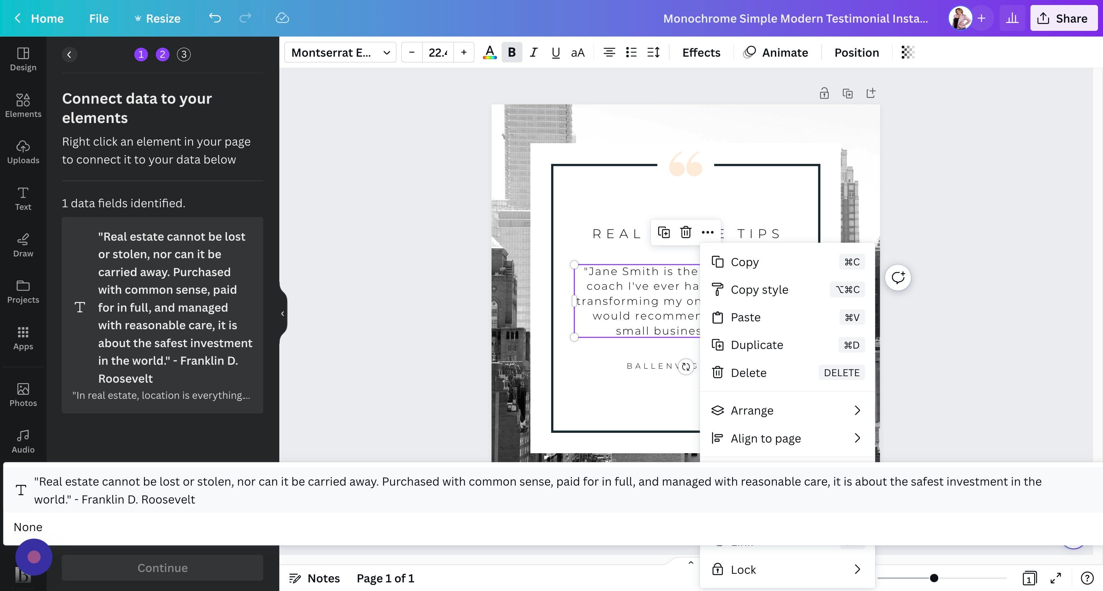Click the font size field
Screen dimensions: 1103x591
point(438,52)
